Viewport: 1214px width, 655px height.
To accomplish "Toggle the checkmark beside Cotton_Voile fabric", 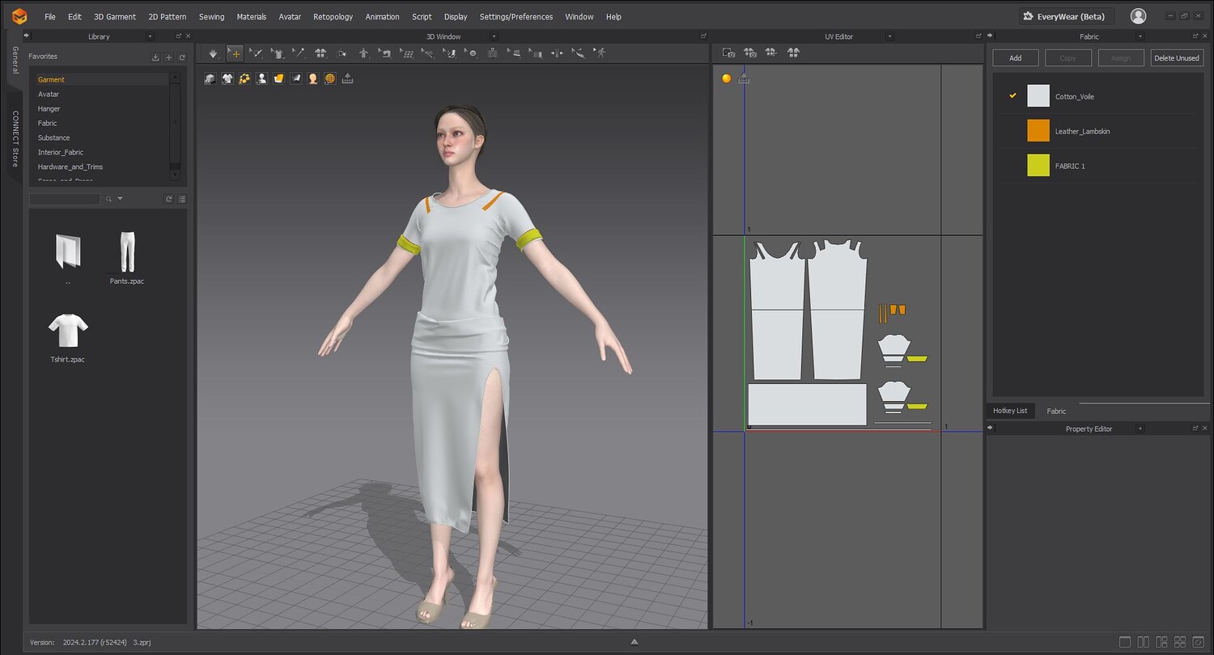I will click(x=1012, y=96).
